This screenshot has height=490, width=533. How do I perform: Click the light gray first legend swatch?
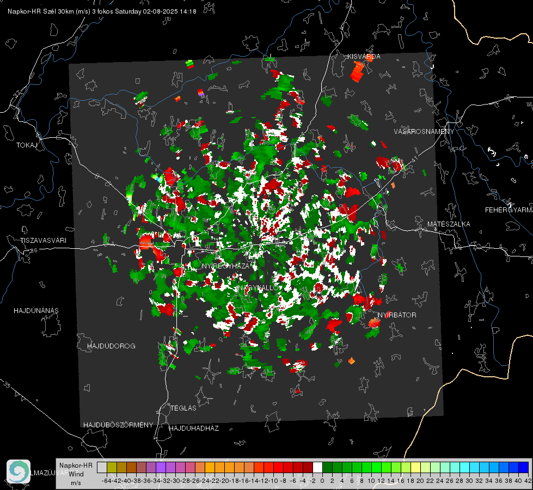(102, 467)
